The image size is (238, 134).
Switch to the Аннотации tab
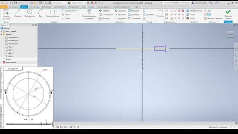(x=34, y=7)
